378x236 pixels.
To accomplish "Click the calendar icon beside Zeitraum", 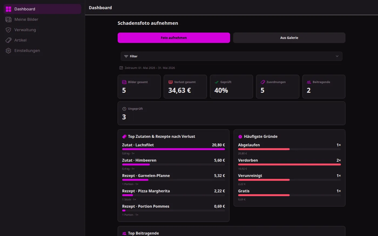I will [x=121, y=68].
